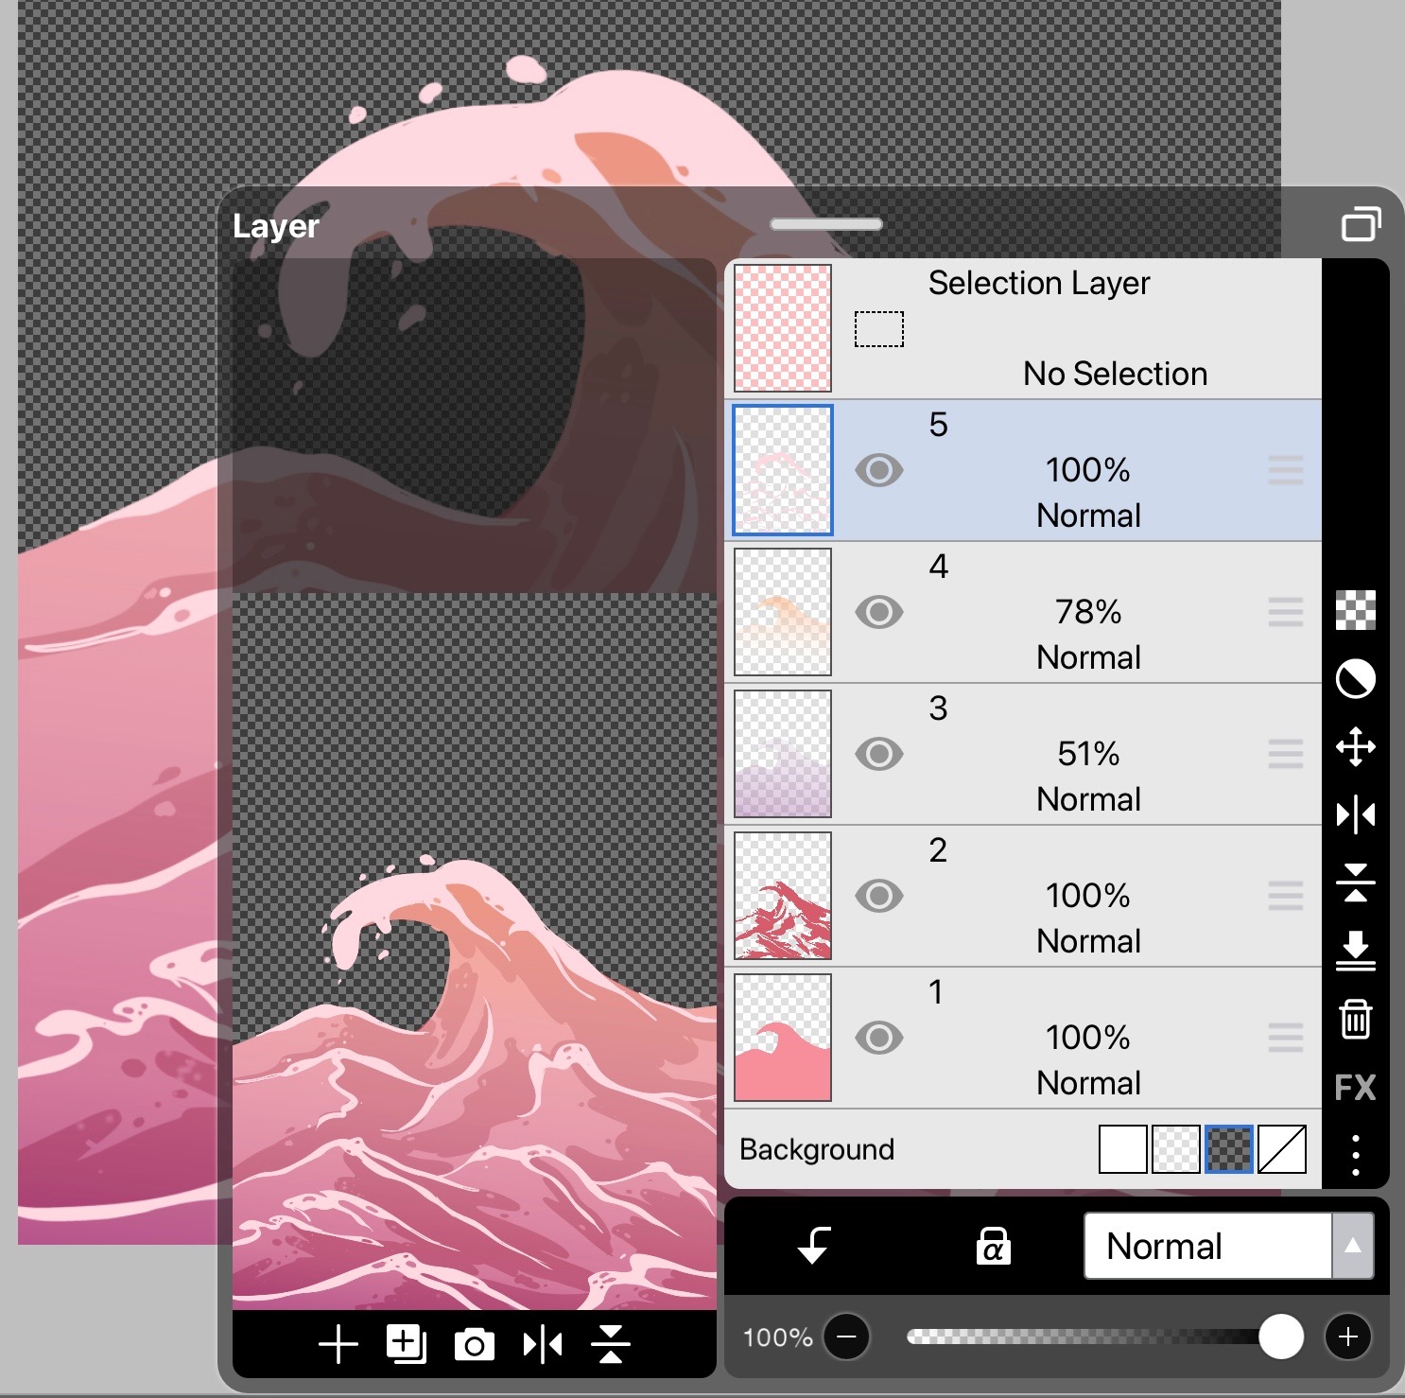Select layer 3 thumbnail

coord(783,754)
